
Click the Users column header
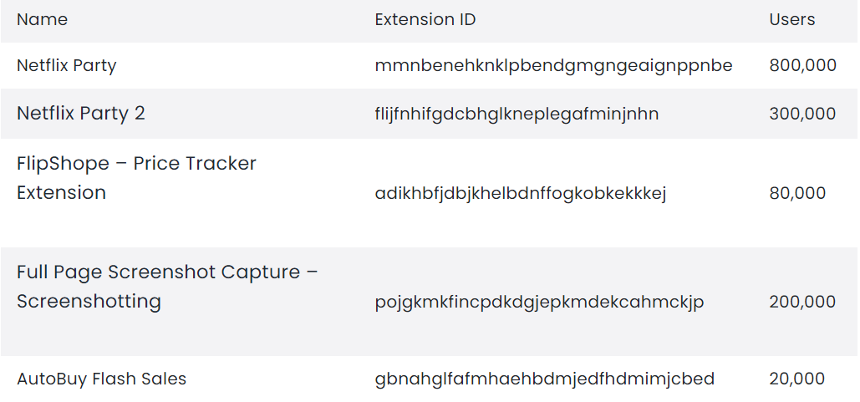[791, 19]
